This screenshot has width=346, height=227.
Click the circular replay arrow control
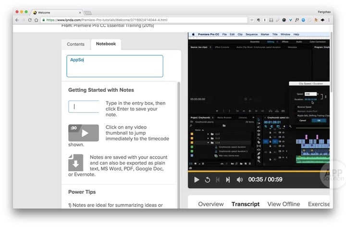[x=207, y=180]
